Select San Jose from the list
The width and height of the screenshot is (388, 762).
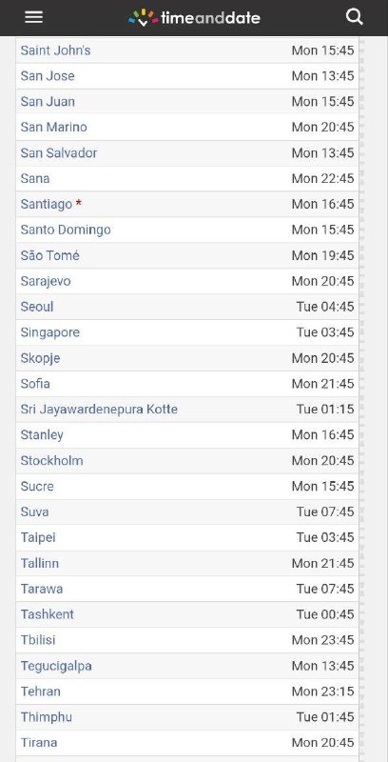(48, 76)
